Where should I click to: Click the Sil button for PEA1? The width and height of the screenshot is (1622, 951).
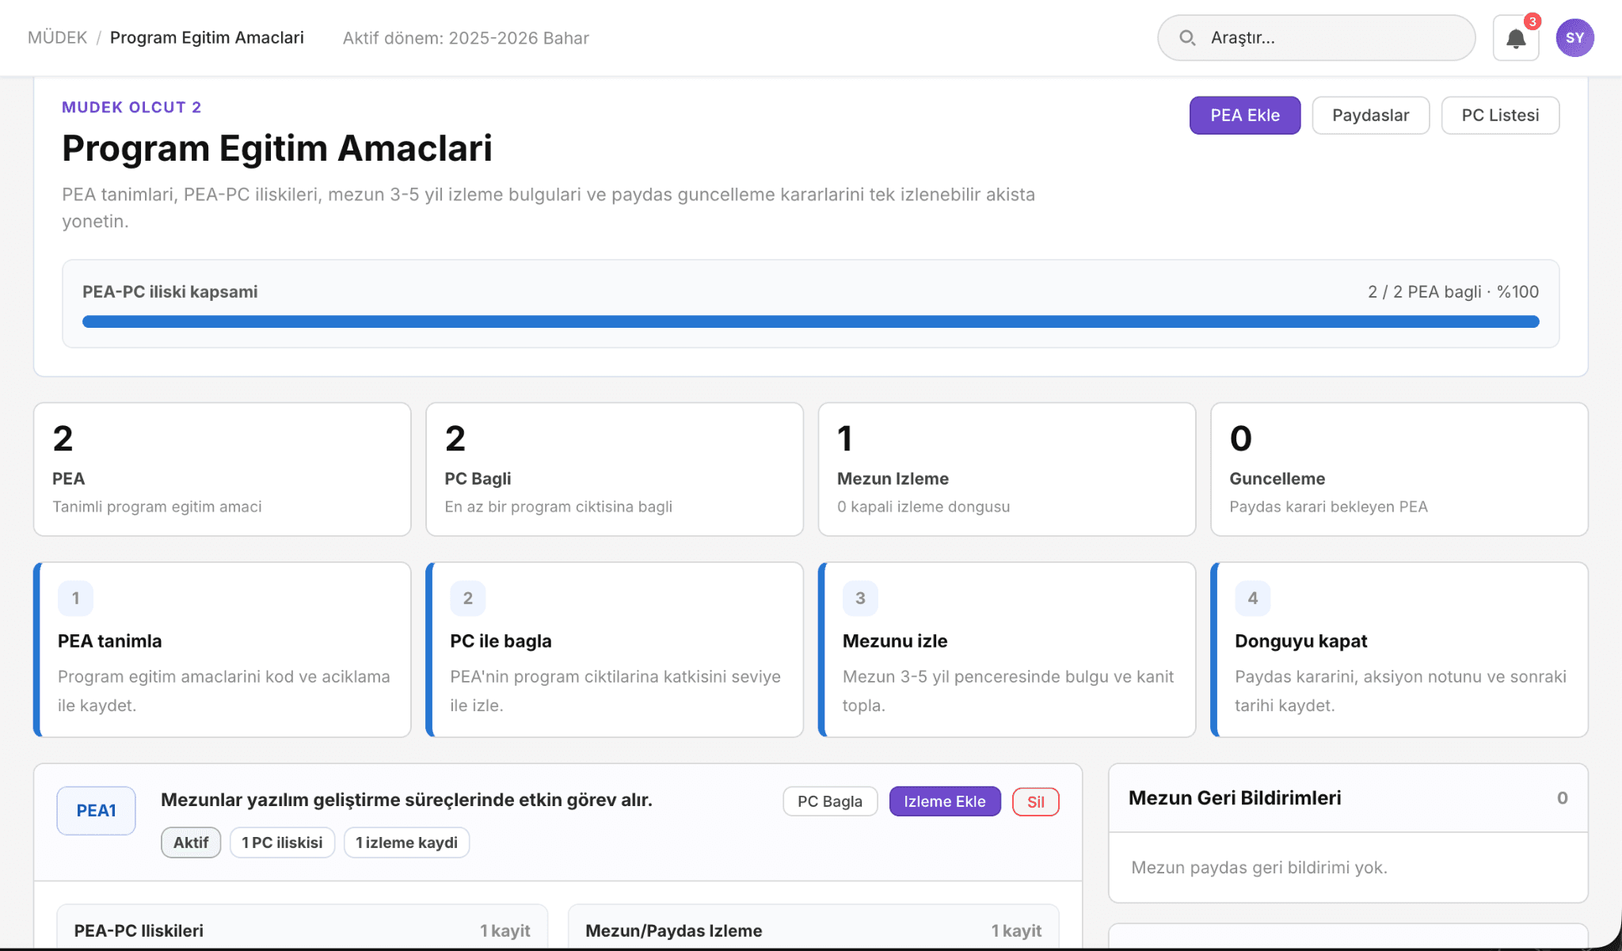(x=1036, y=801)
